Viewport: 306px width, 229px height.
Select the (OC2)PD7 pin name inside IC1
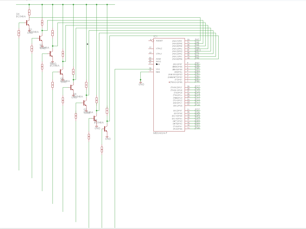(x=177, y=110)
